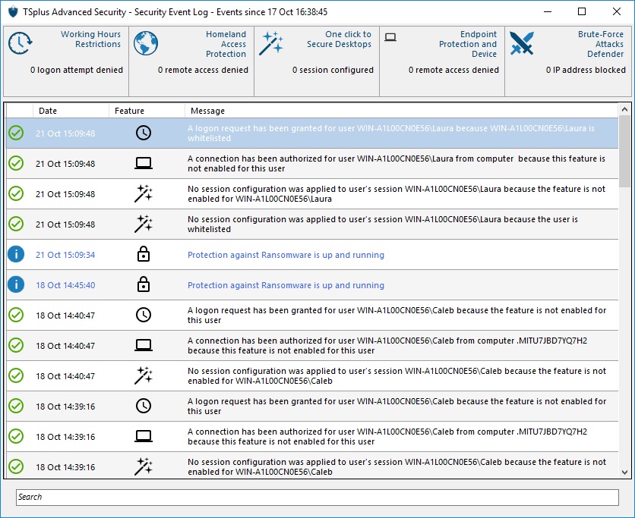
Task: Click the event list vertical scrollbar thumb
Action: click(624, 150)
